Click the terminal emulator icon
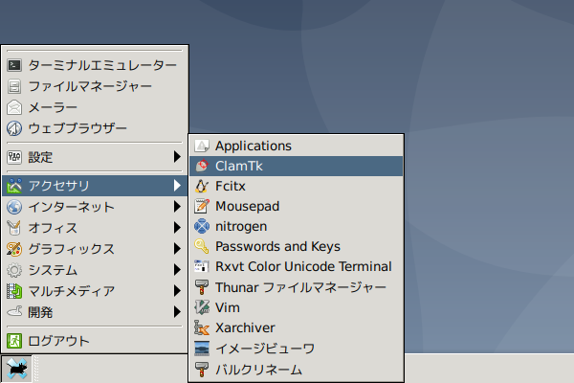Viewport: 574px width, 383px height. (14, 65)
